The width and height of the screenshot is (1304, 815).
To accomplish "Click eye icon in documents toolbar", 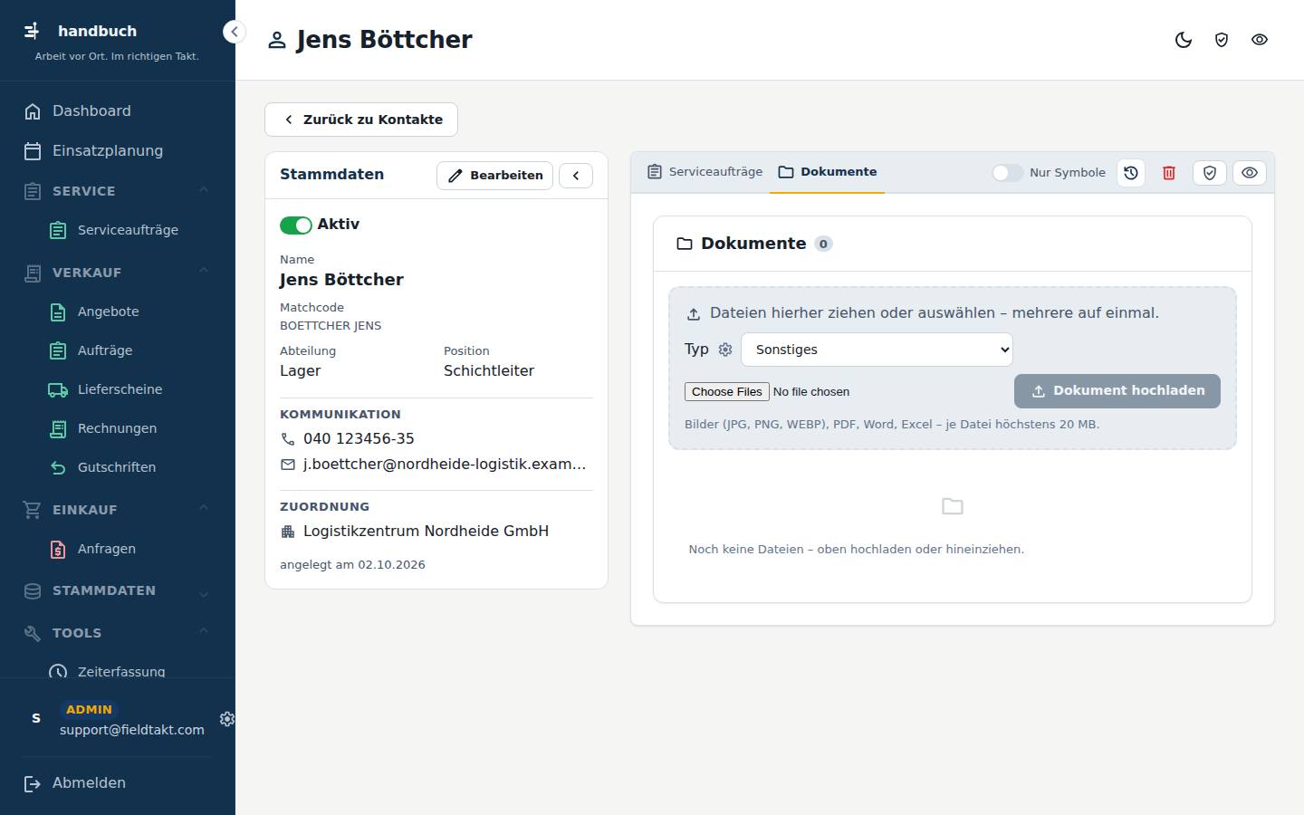I will tap(1250, 173).
